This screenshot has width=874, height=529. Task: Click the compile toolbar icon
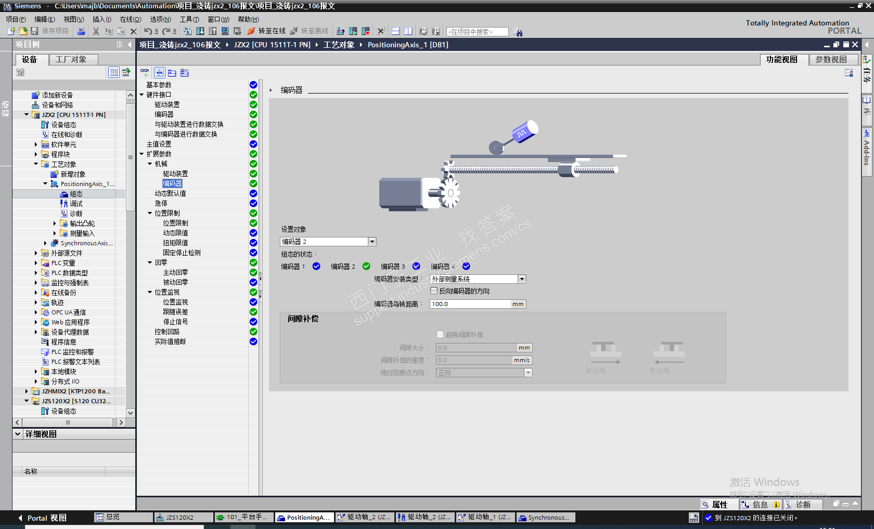(188, 31)
